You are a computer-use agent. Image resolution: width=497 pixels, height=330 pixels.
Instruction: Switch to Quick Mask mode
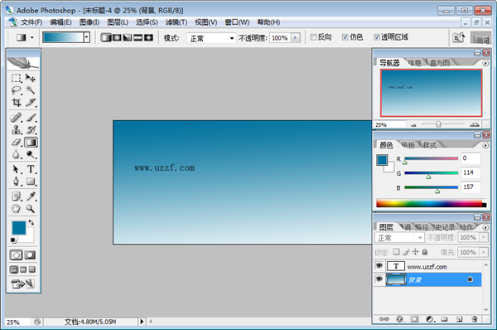tap(30, 255)
